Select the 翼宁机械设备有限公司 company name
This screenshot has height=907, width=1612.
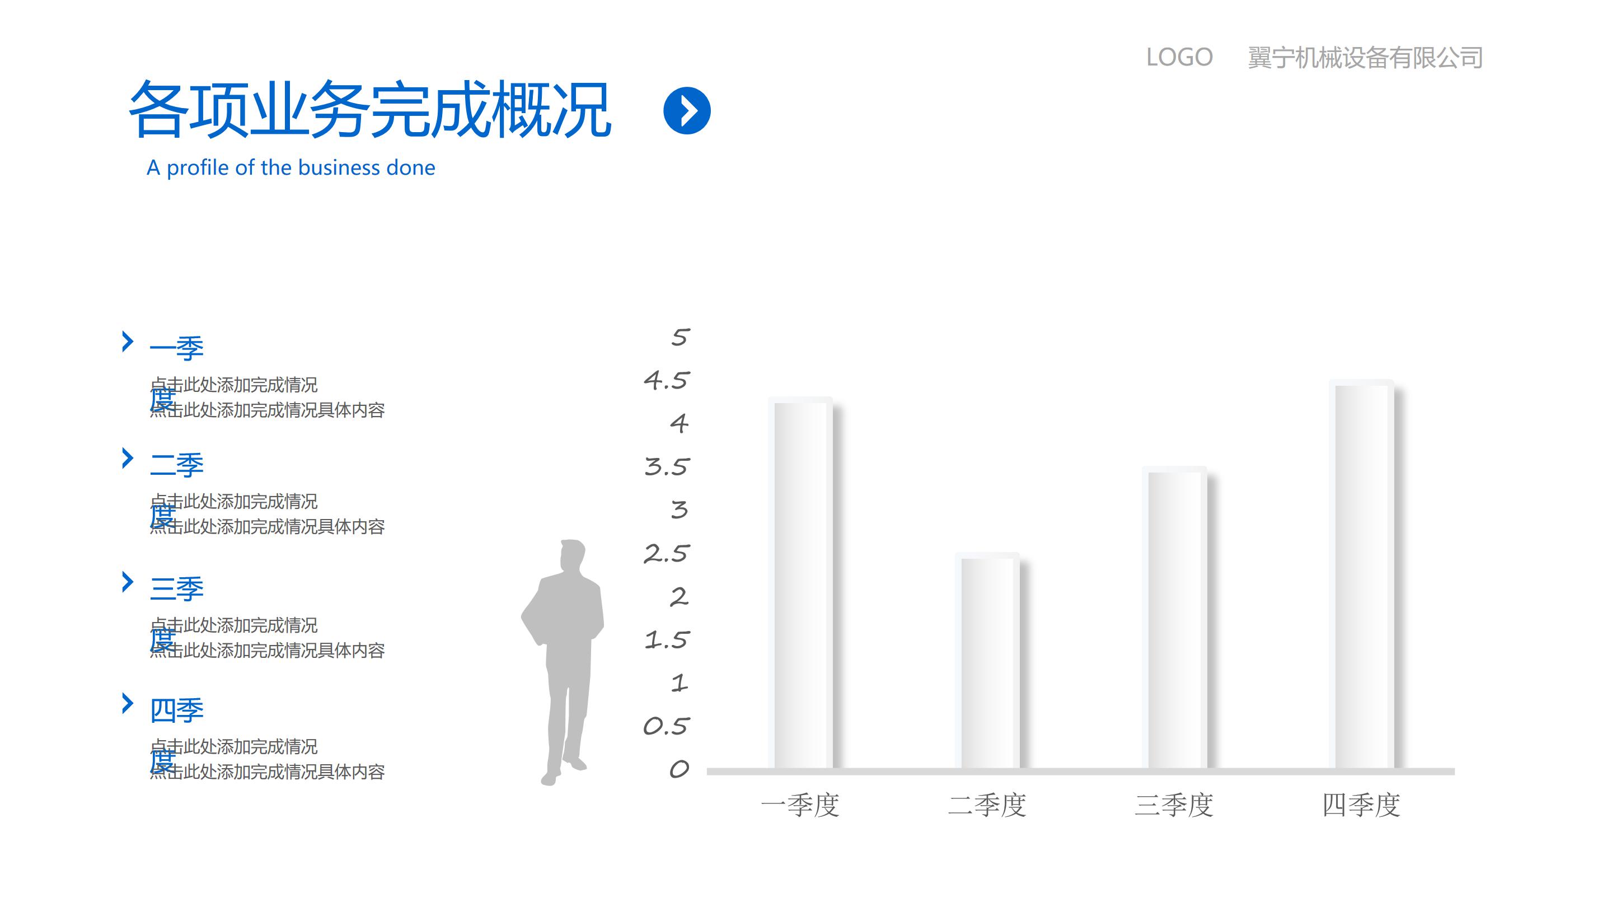pos(1365,58)
